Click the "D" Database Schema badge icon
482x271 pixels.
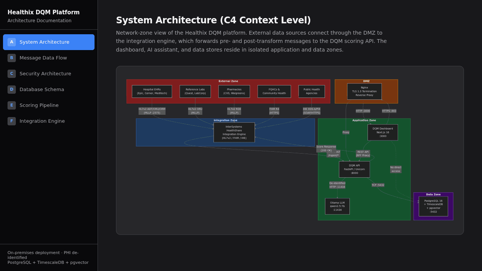tap(11, 89)
